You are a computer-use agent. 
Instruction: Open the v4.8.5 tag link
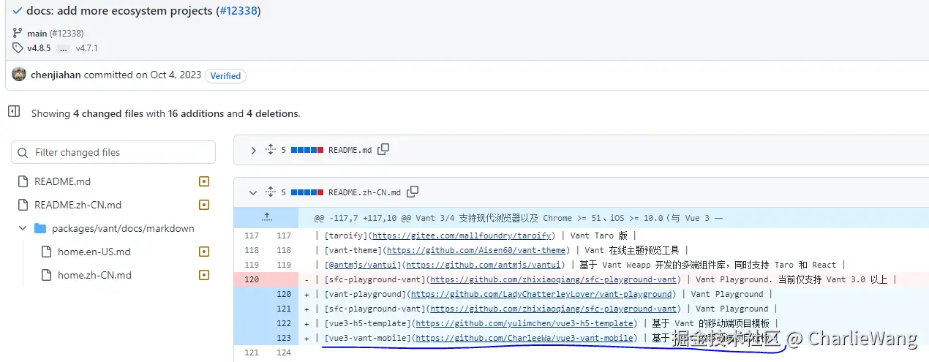pyautogui.click(x=39, y=48)
